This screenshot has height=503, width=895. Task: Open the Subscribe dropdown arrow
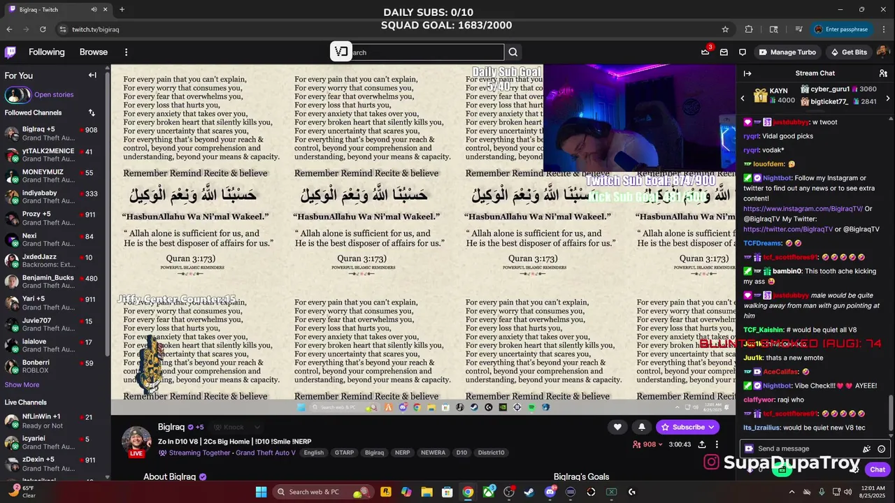tap(712, 427)
